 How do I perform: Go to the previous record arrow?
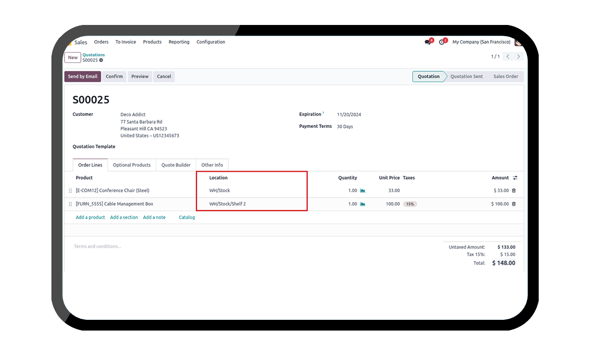pyautogui.click(x=508, y=57)
